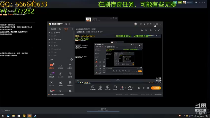Click the lock icon in room header row
This screenshot has height=118, width=210.
click(x=146, y=30)
